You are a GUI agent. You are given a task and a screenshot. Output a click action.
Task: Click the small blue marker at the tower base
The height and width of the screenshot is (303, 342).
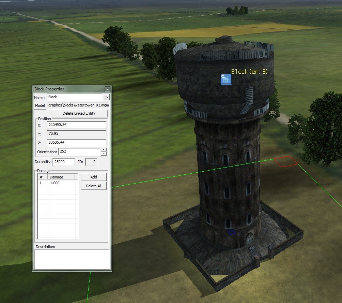232,232
